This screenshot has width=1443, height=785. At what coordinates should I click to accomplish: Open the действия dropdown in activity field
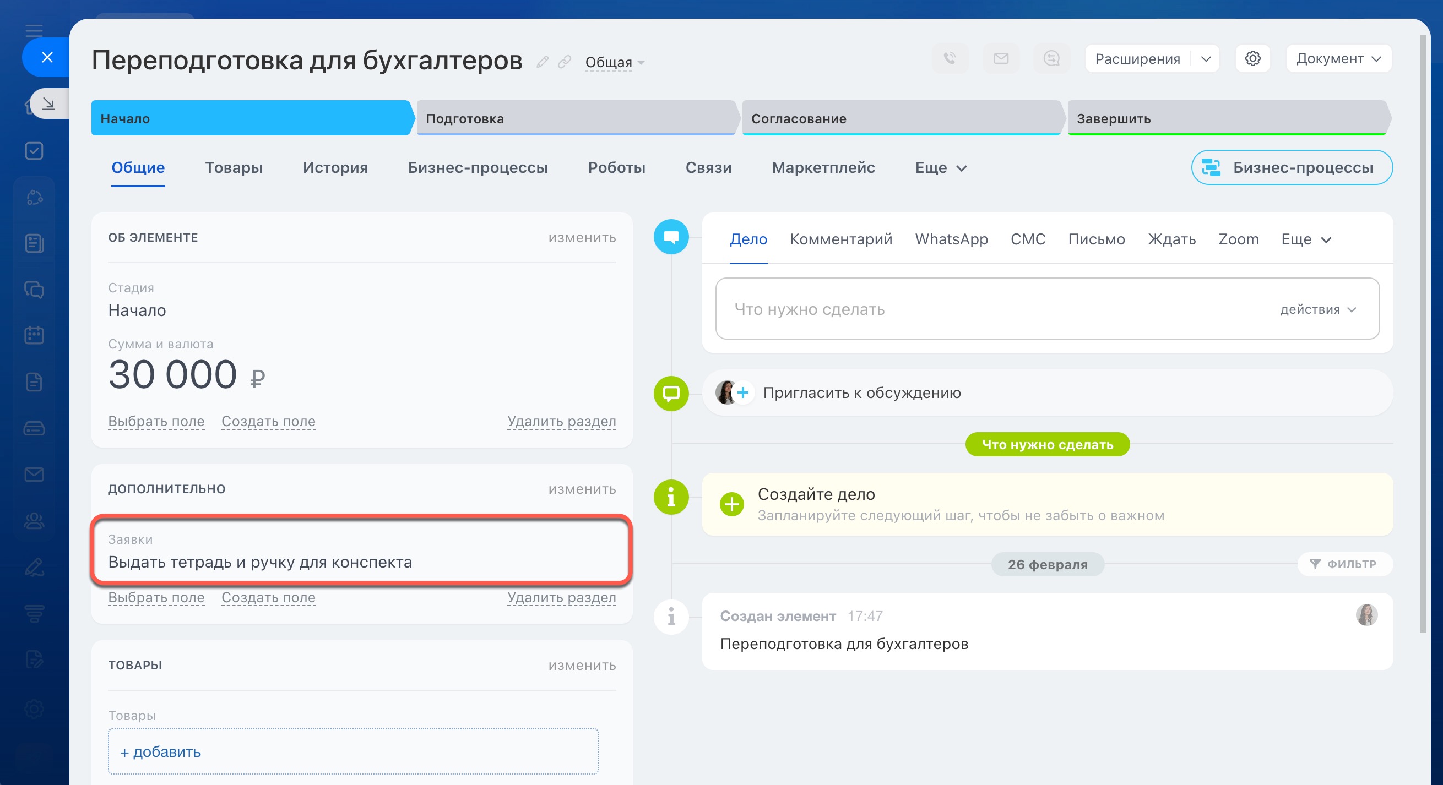point(1317,309)
